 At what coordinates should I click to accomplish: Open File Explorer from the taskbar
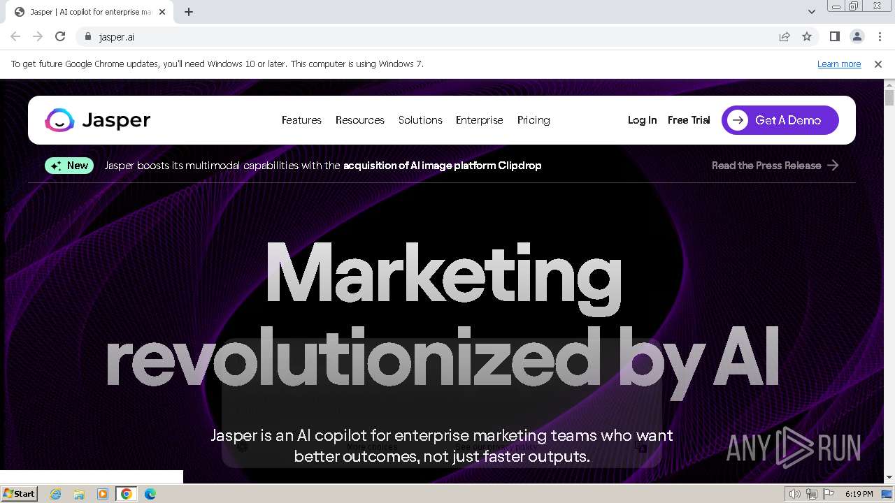coord(79,494)
